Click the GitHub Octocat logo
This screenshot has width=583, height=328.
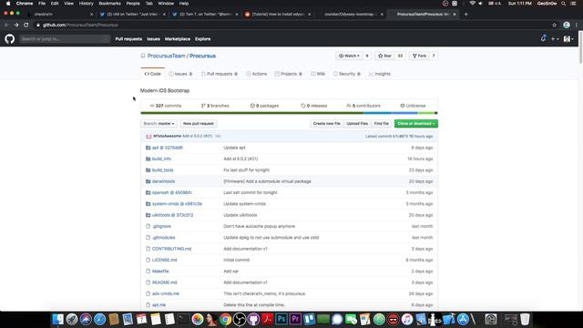point(10,38)
